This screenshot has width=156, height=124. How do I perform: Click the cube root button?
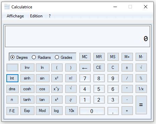click(71, 100)
